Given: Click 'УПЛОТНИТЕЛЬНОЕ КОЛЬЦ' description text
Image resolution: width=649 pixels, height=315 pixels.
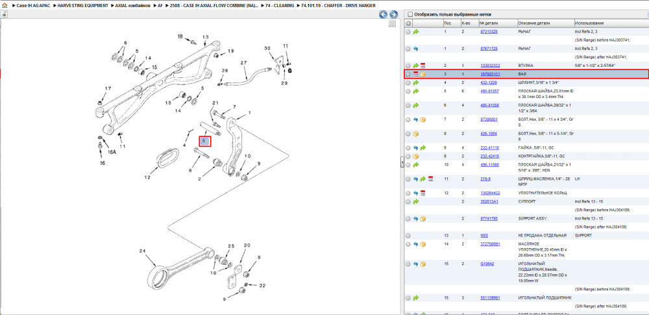Looking at the screenshot, I should click(x=542, y=193).
